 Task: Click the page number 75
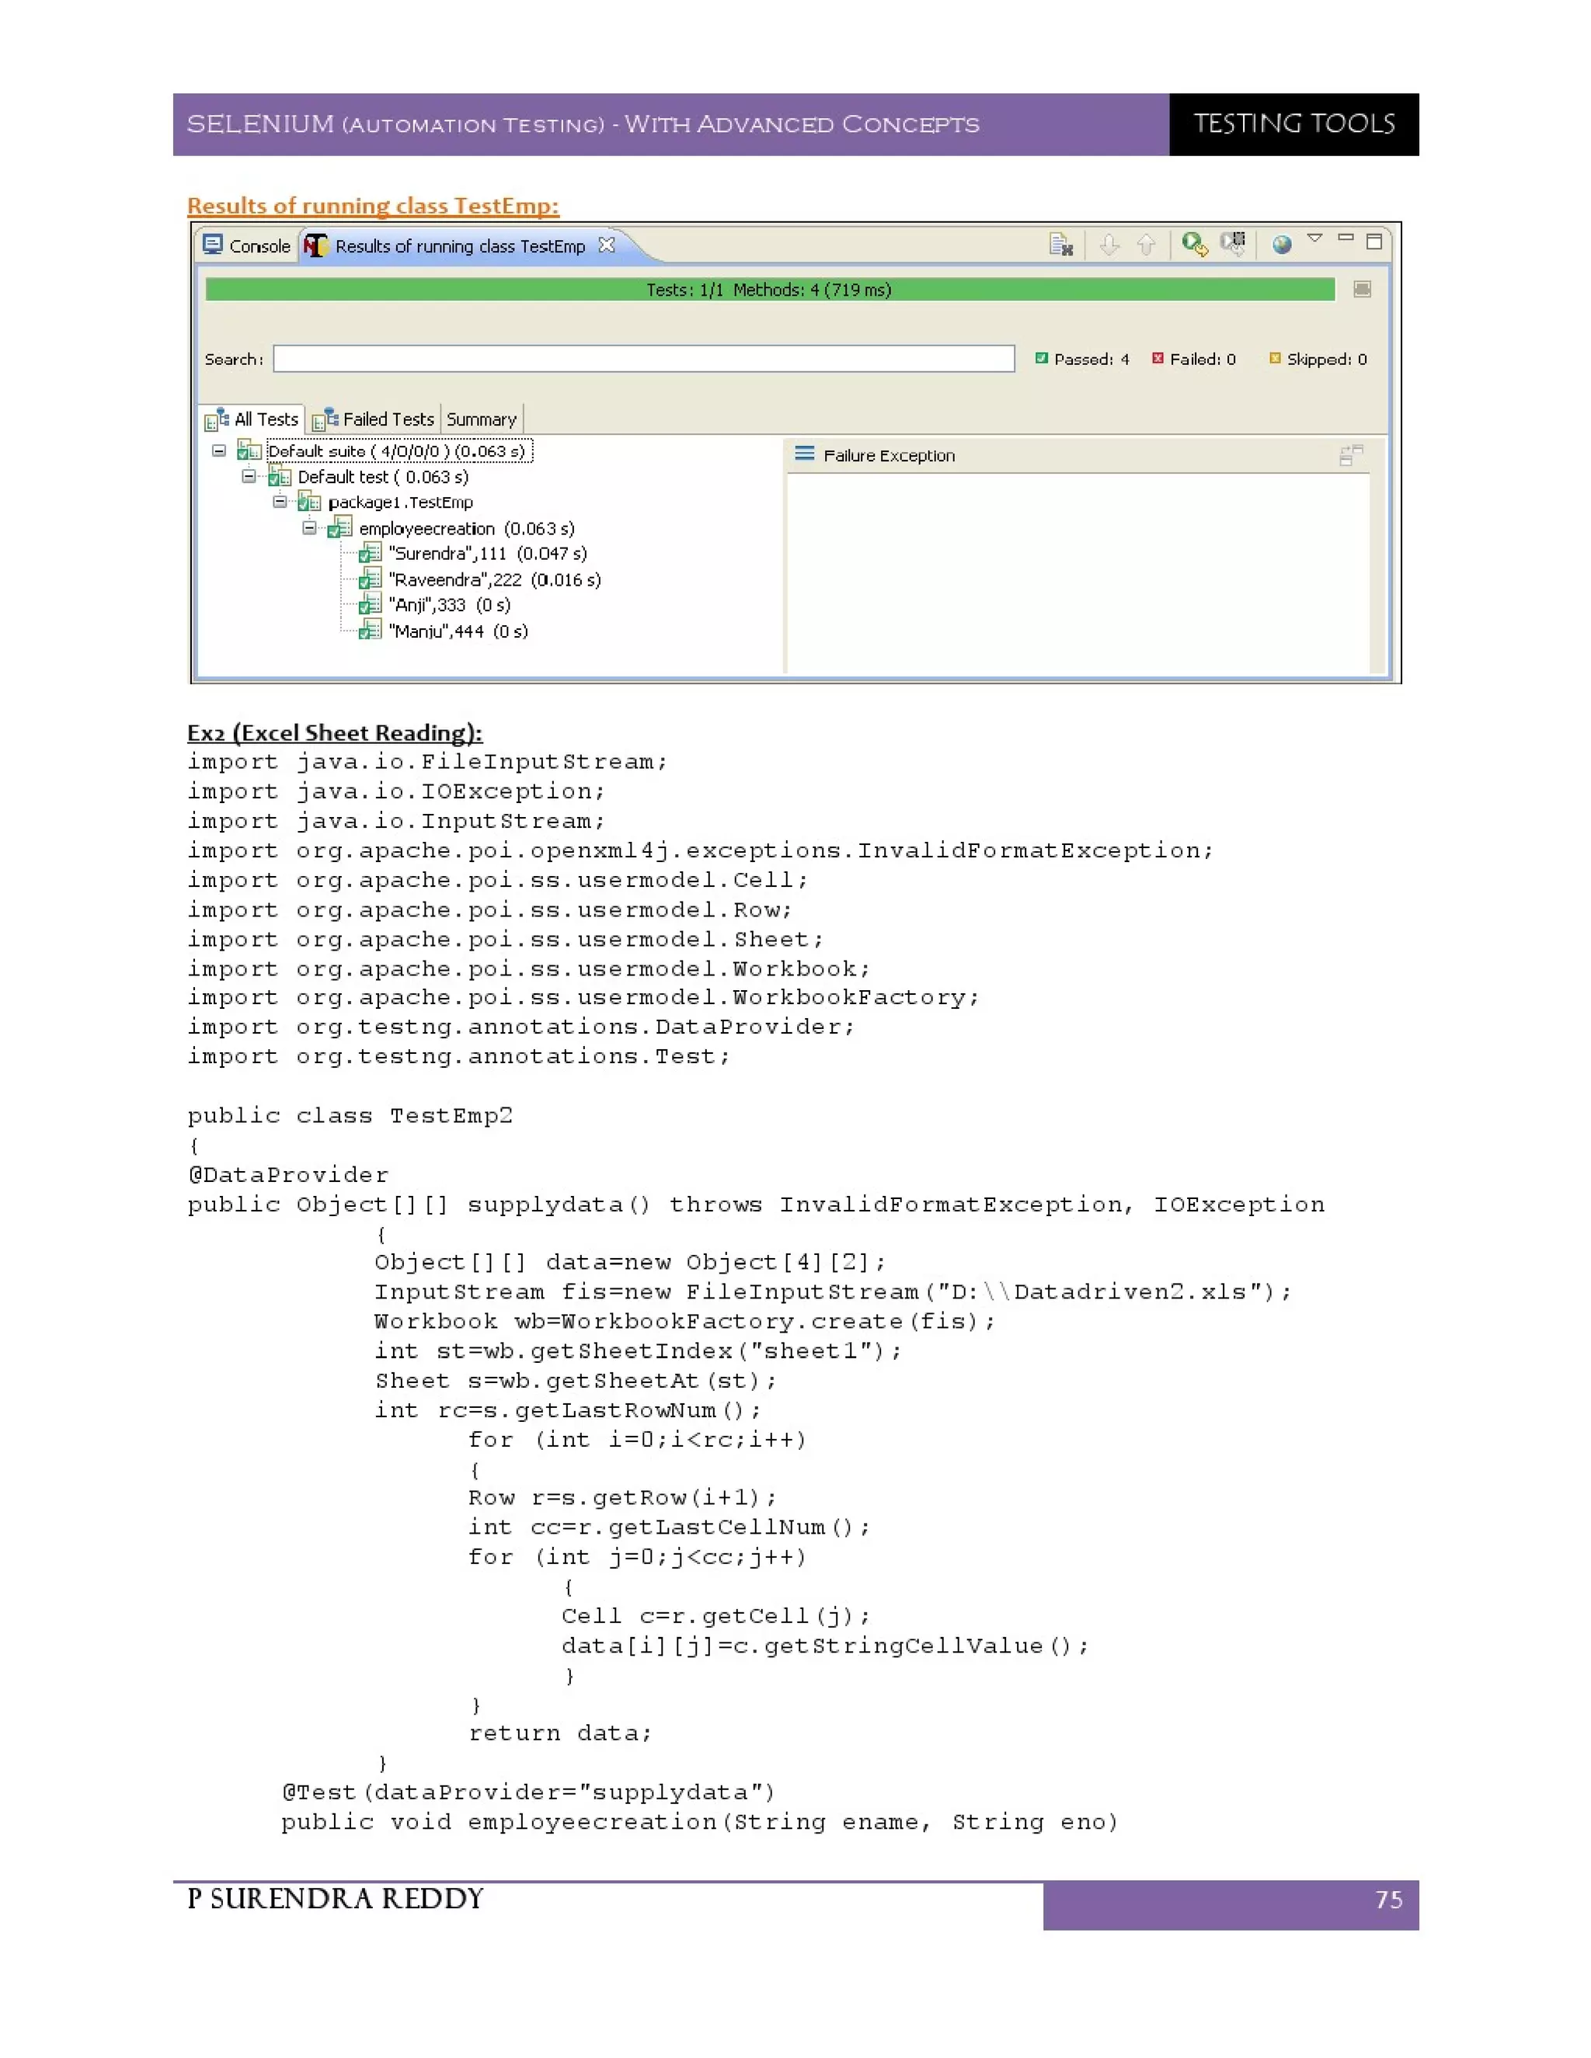pos(1388,1898)
